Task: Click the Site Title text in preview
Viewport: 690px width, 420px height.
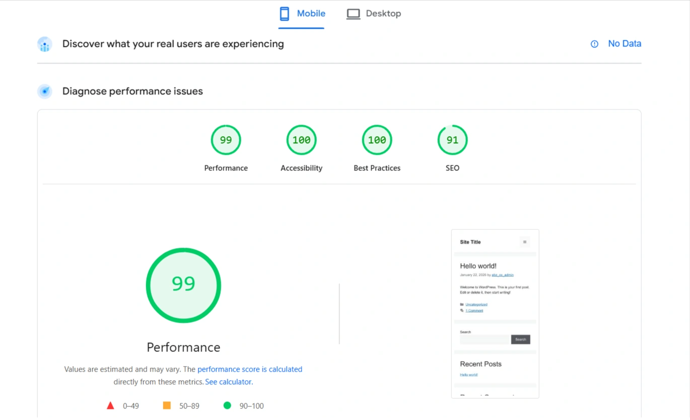Action: point(470,242)
